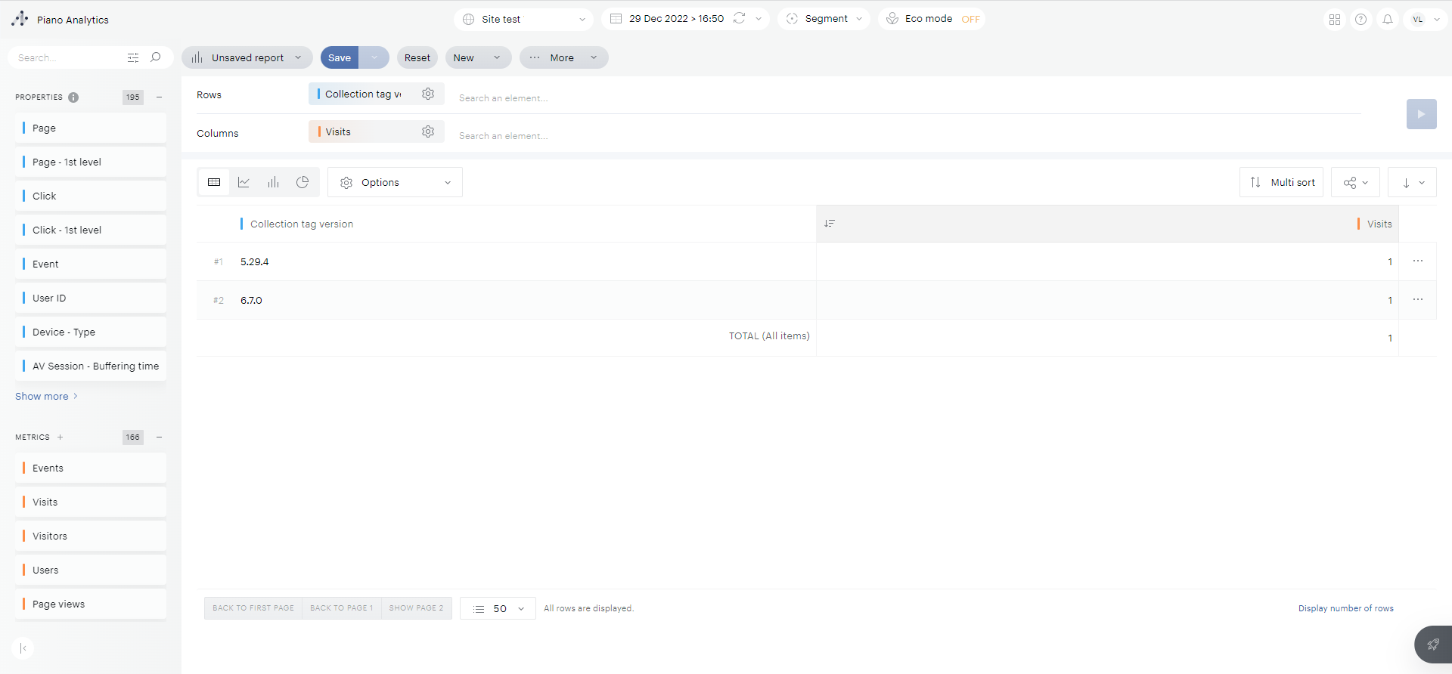
Task: Open rows-per-page dropdown showing 50
Action: click(x=498, y=608)
